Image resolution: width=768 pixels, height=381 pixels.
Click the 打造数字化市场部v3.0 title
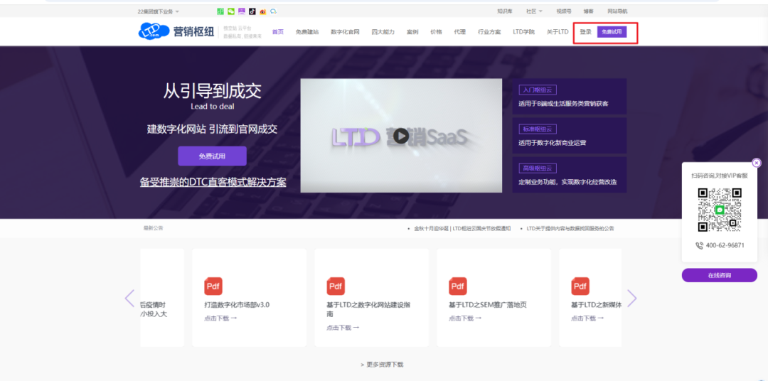coord(237,304)
